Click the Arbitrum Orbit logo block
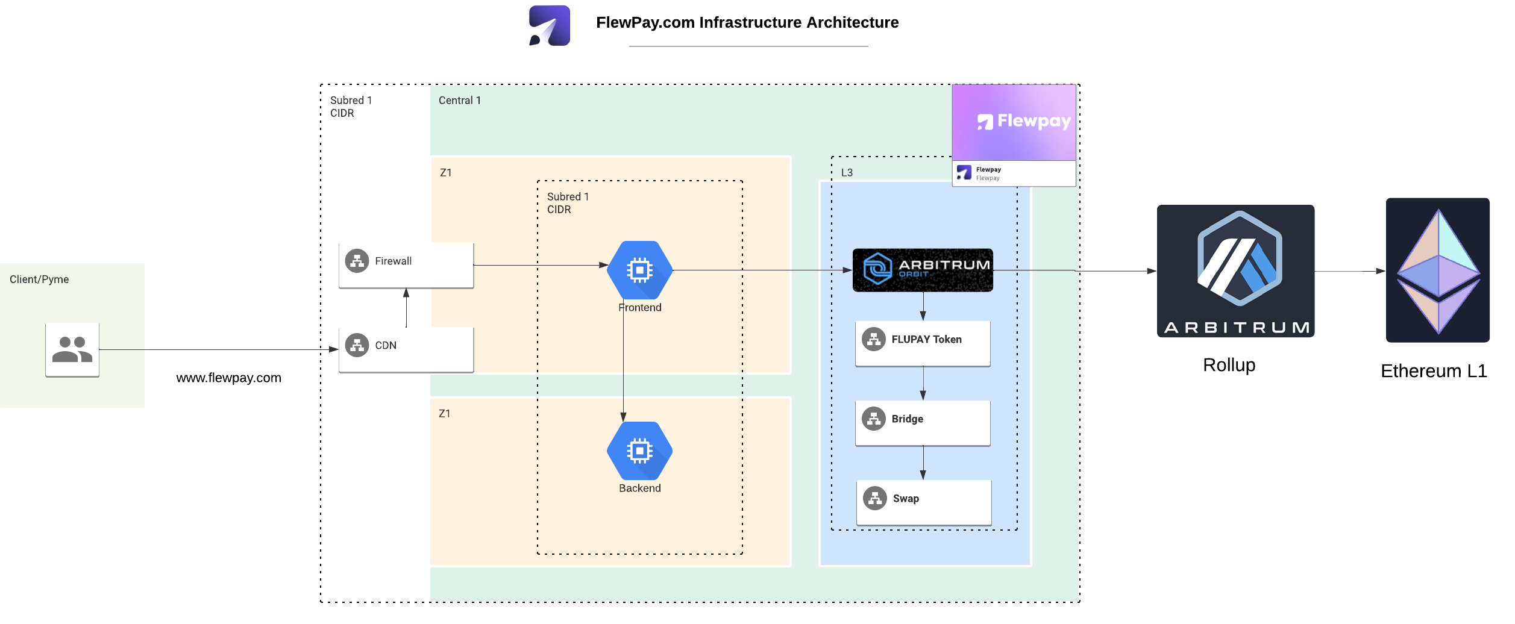The height and width of the screenshot is (624, 1515). click(x=923, y=270)
